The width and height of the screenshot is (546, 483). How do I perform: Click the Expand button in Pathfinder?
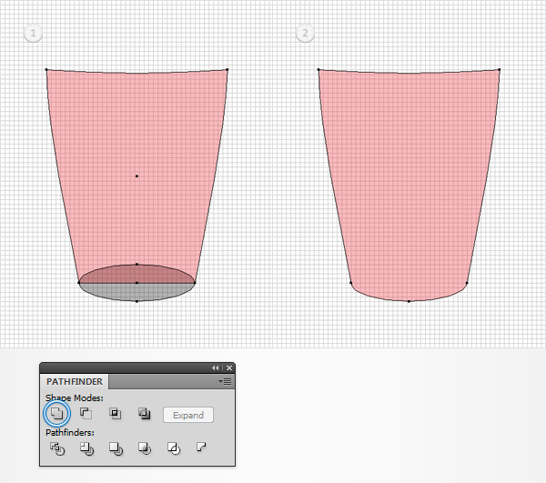coord(188,415)
